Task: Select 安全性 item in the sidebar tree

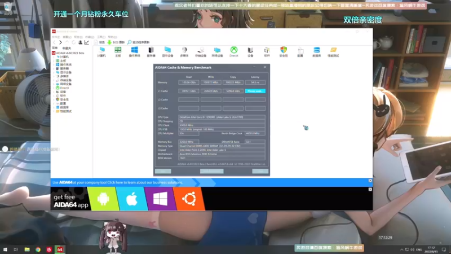Action: [x=62, y=99]
